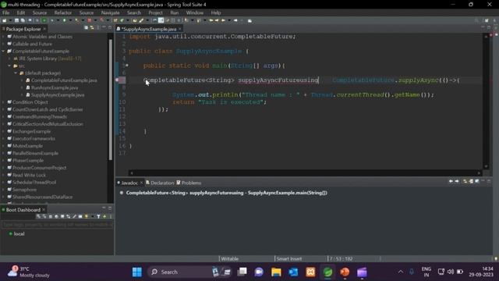This screenshot has height=281, width=499.
Task: Click the Save All toolbar icon
Action: click(x=23, y=20)
